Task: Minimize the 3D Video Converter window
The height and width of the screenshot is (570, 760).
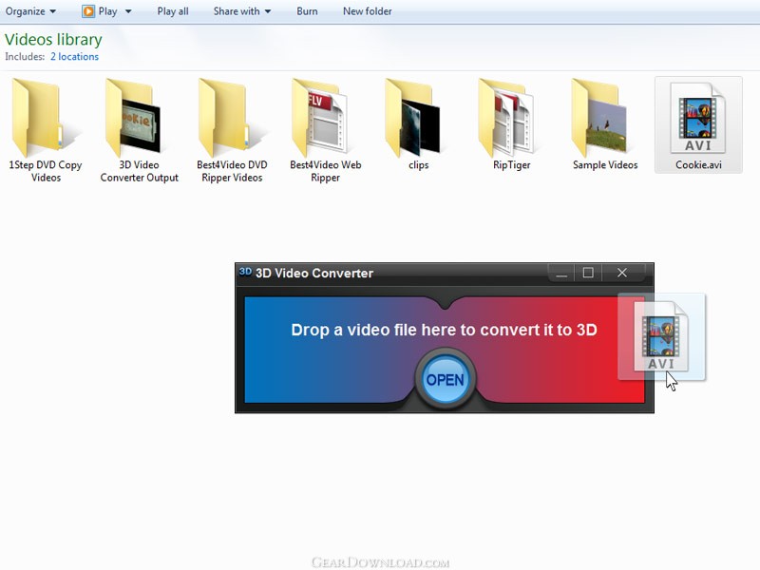Action: point(561,273)
